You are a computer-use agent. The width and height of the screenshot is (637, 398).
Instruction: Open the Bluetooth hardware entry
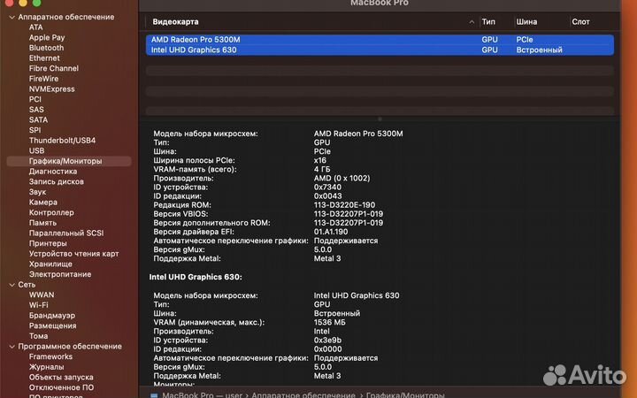click(46, 48)
